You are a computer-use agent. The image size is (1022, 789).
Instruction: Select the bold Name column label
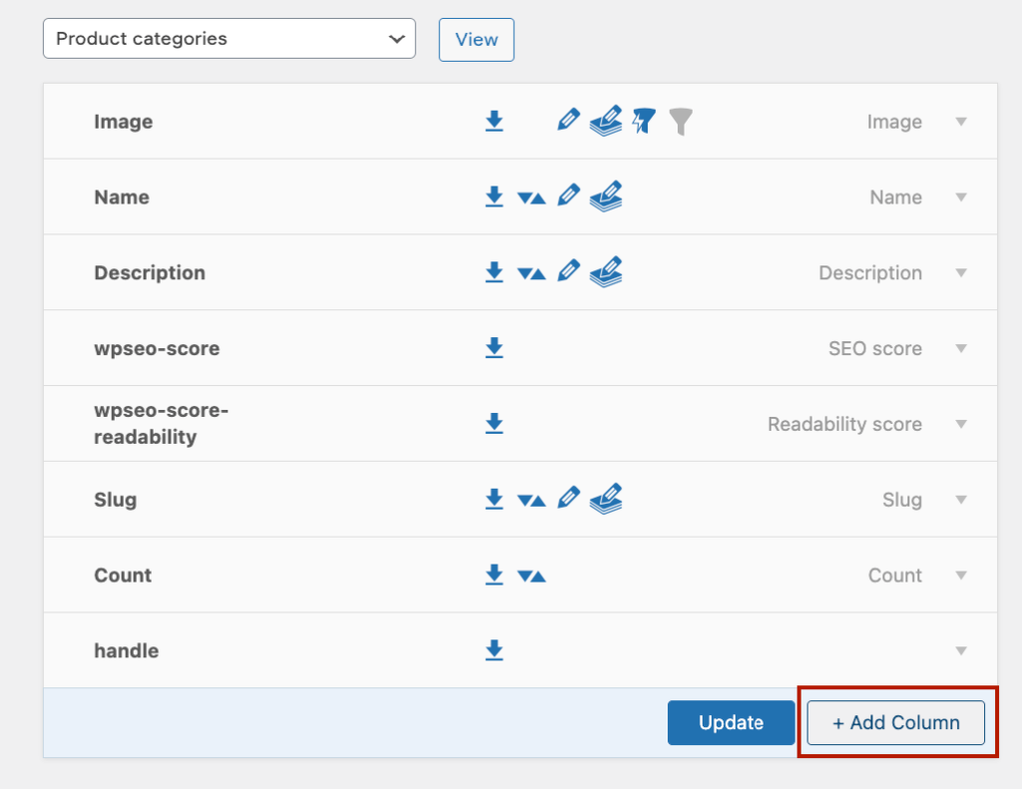tap(122, 197)
